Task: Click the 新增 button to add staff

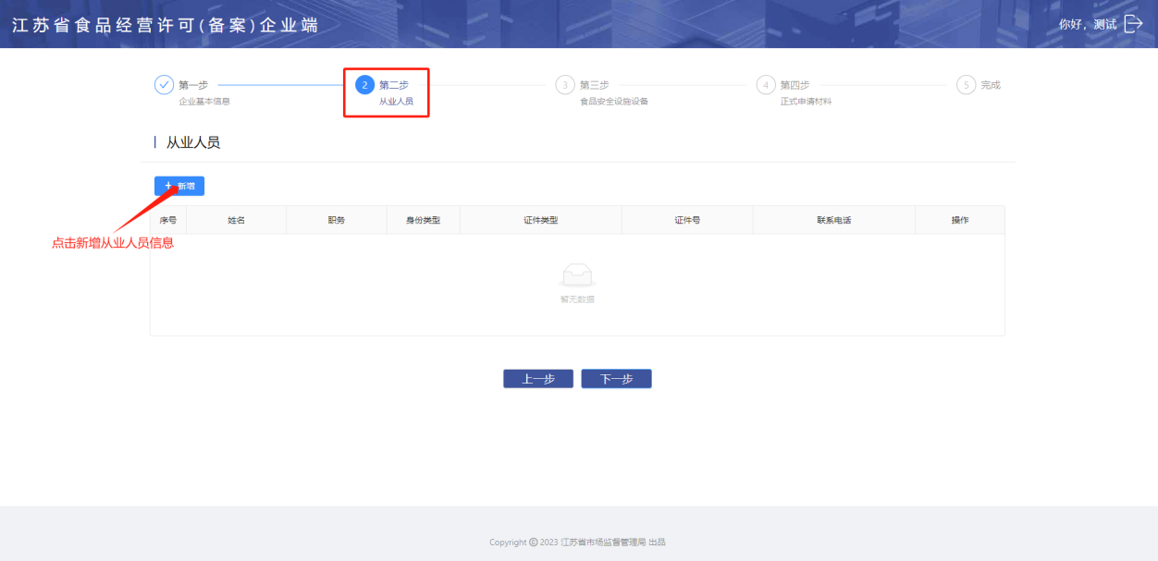Action: pyautogui.click(x=179, y=186)
